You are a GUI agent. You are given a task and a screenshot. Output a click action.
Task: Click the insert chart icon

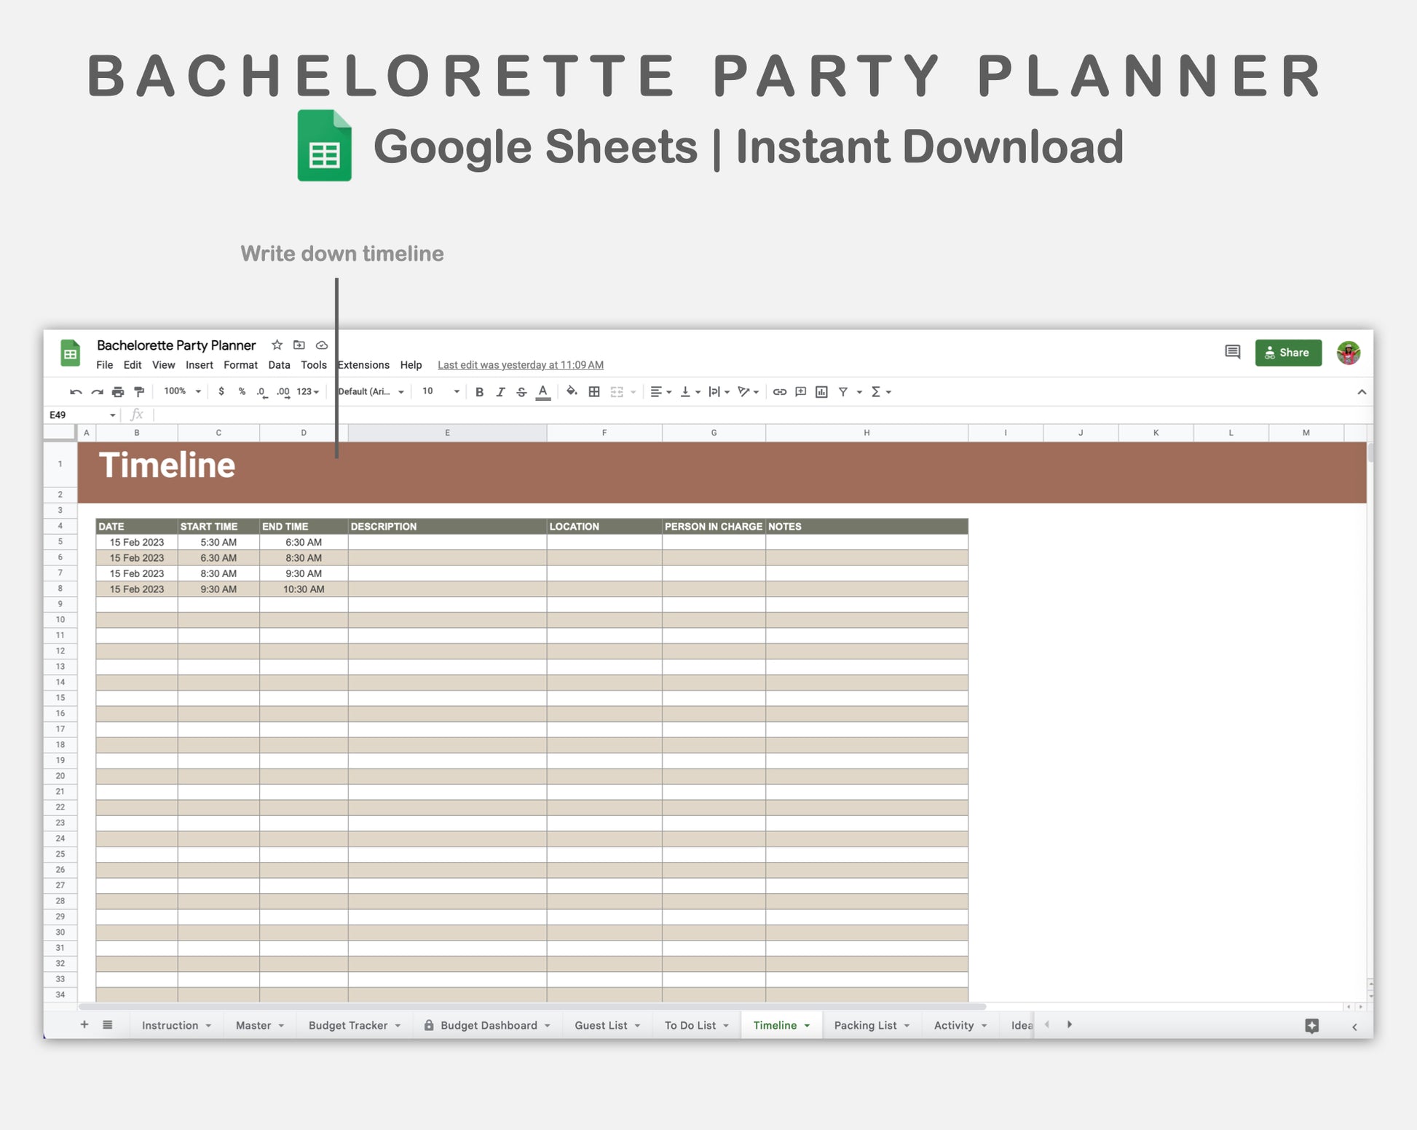pos(821,392)
